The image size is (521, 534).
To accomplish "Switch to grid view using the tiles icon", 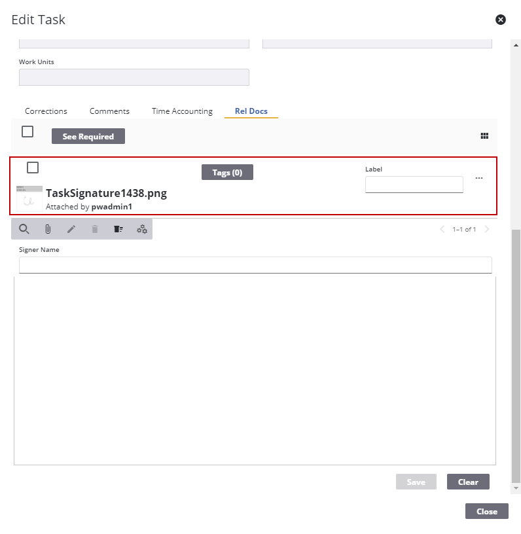I will [x=484, y=136].
